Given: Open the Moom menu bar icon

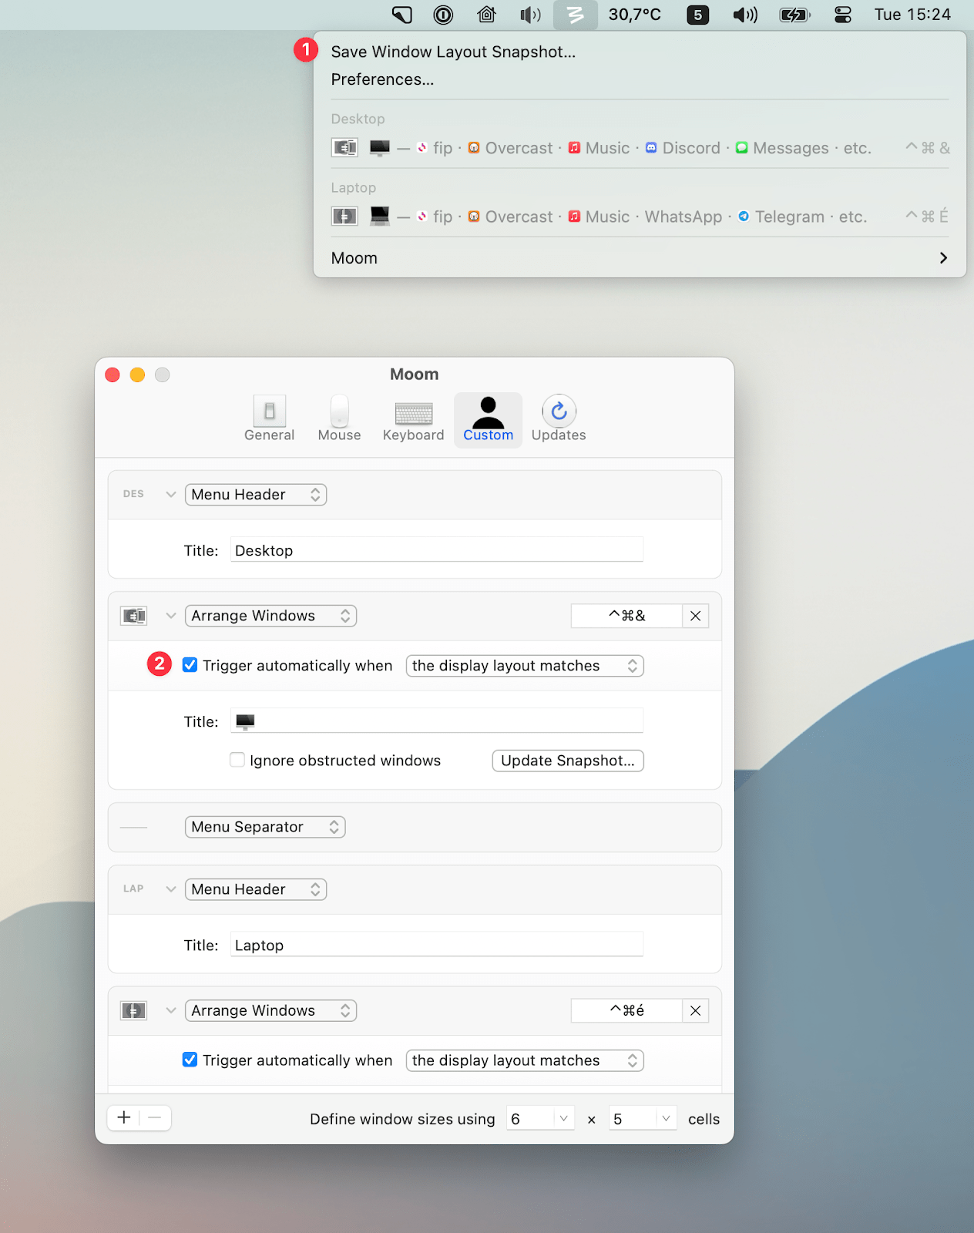Looking at the screenshot, I should click(575, 15).
